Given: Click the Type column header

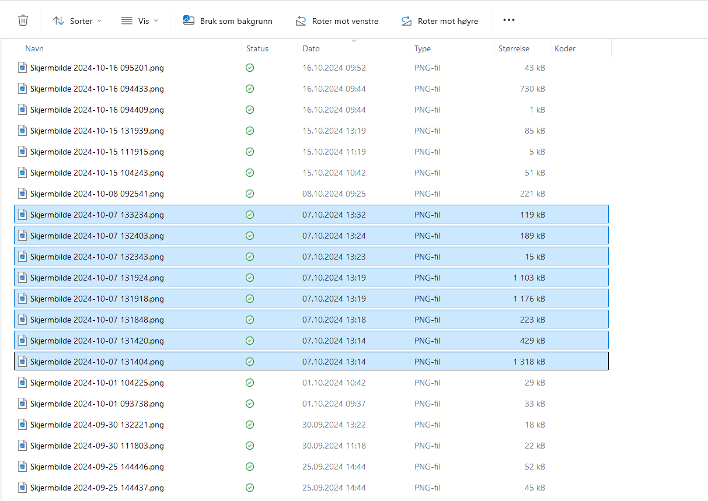Looking at the screenshot, I should coord(423,49).
